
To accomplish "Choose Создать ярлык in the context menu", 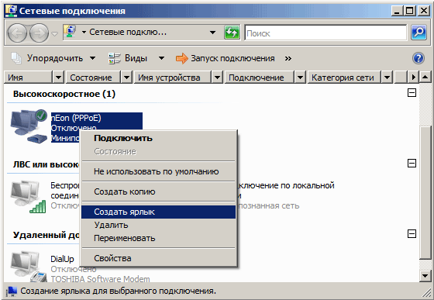I will [158, 212].
